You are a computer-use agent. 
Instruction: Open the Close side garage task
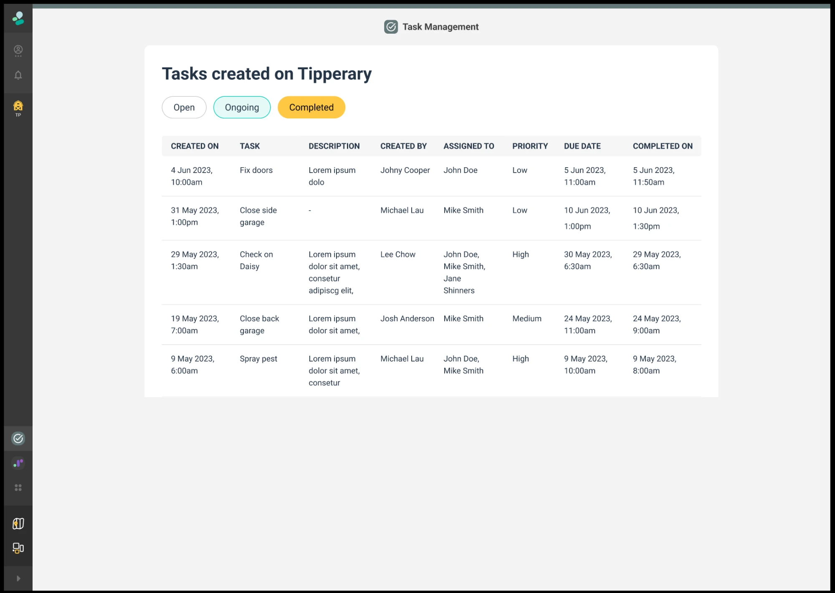[258, 216]
